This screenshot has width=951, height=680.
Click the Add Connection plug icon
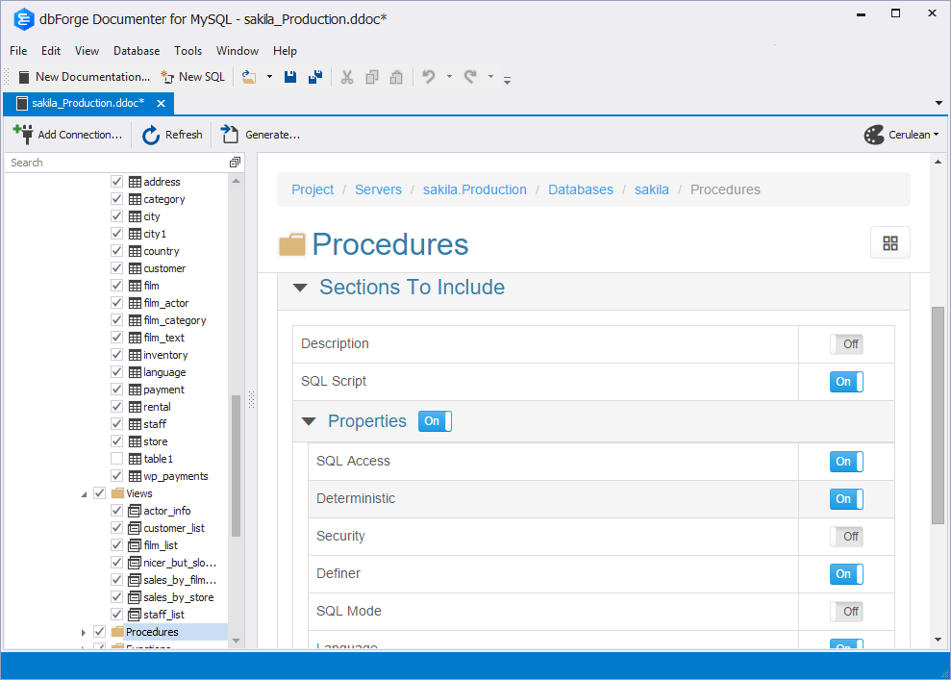point(23,134)
